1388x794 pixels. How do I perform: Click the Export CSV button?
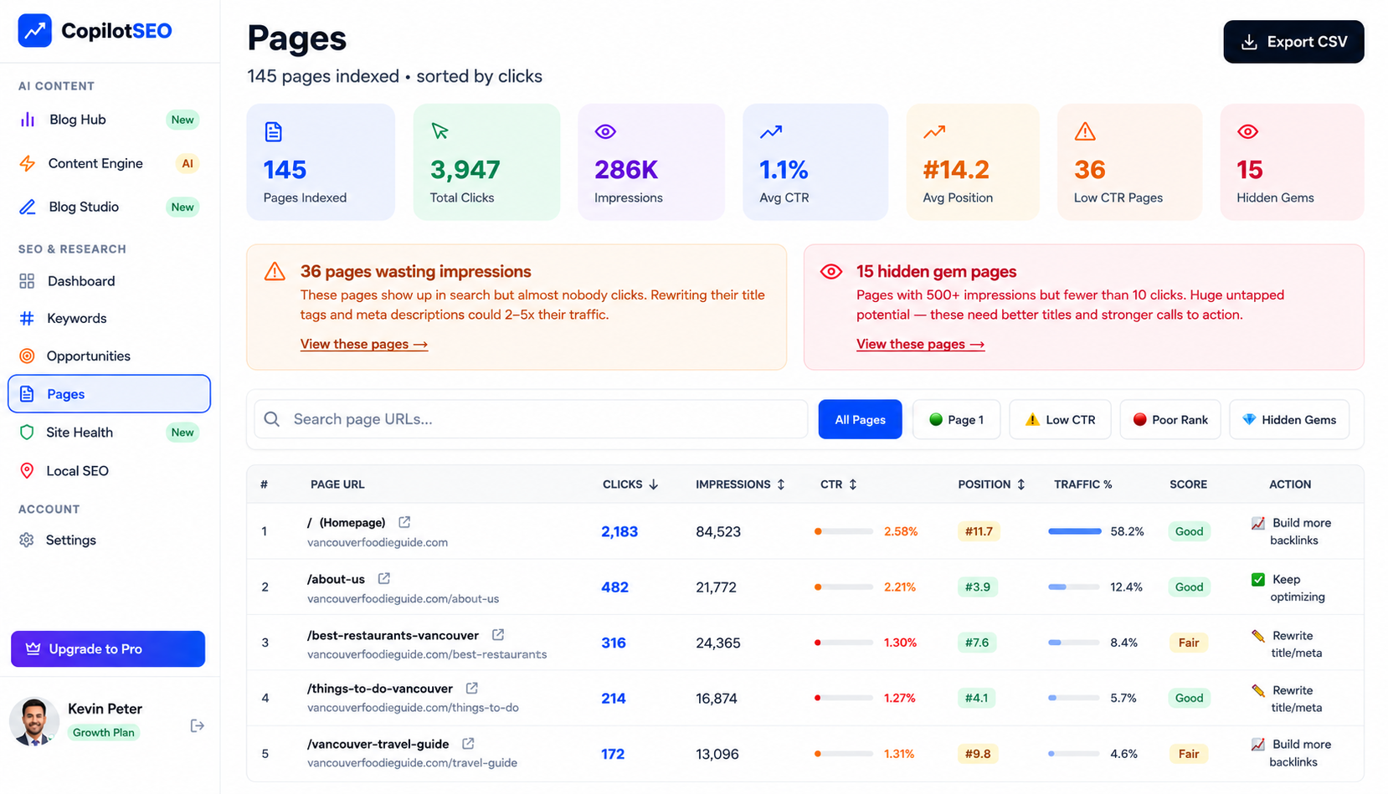(1293, 42)
